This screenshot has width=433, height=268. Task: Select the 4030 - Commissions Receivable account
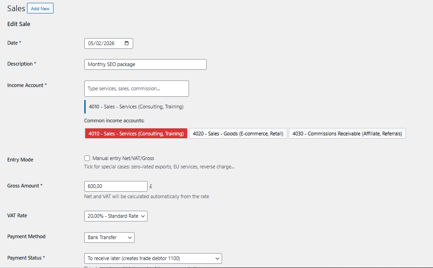click(x=347, y=133)
